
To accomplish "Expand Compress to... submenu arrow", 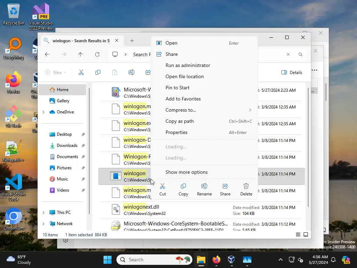I will (250, 110).
